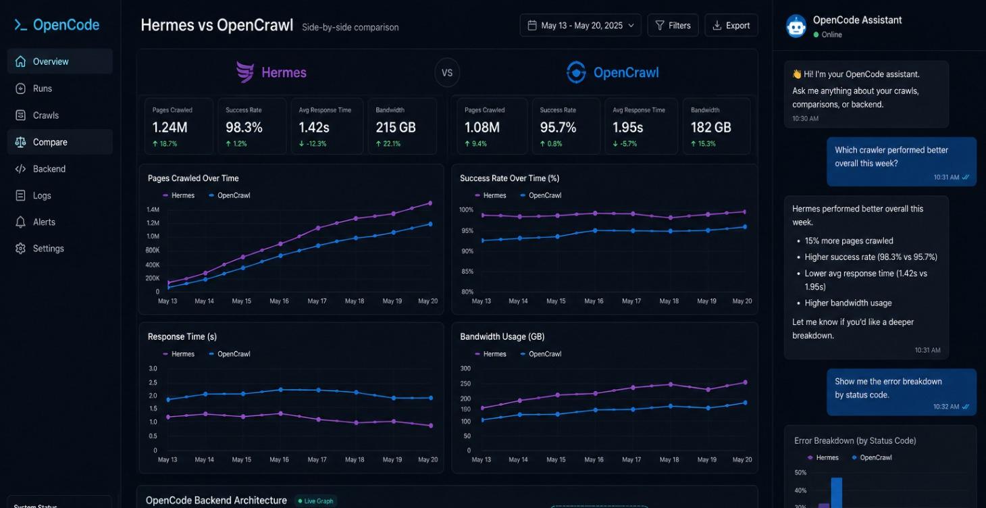Screen dimensions: 986x508
Task: Click the Crawls list icon in sidebar
Action: [20, 116]
